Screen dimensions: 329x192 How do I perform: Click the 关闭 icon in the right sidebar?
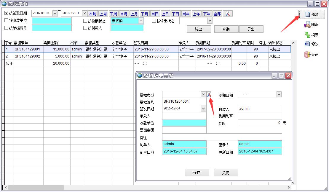pos(312,55)
